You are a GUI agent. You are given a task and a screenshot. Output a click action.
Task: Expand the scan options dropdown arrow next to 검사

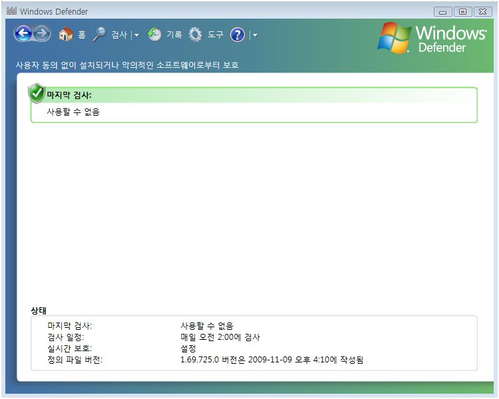coord(136,35)
